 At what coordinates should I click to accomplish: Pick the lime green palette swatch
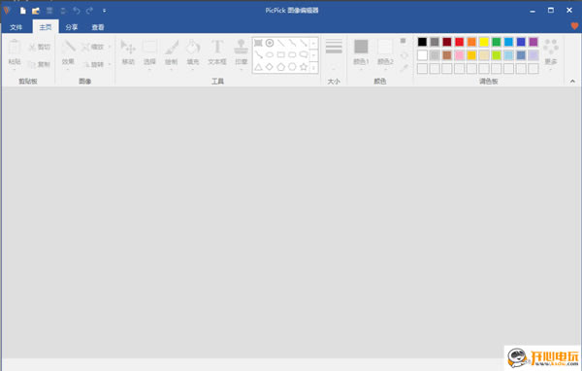[497, 55]
